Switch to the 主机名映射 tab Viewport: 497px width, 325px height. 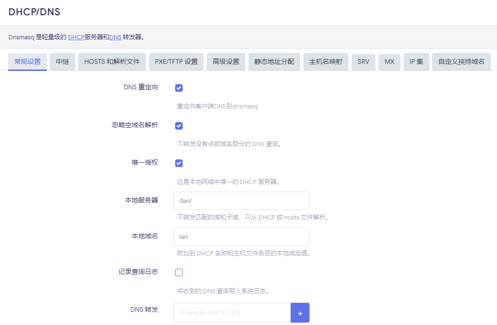coord(326,62)
